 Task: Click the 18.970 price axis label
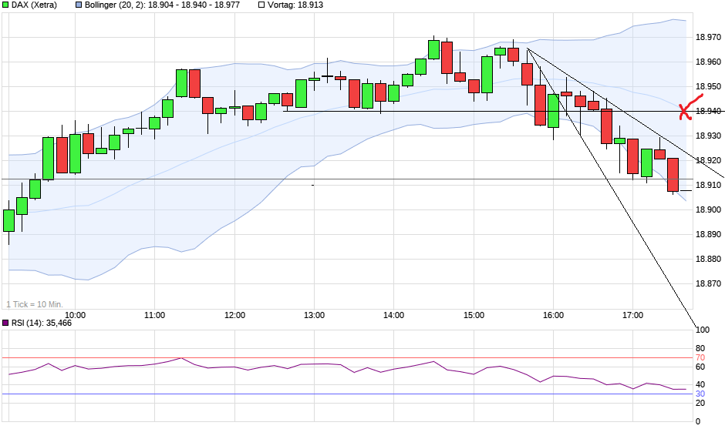click(708, 37)
